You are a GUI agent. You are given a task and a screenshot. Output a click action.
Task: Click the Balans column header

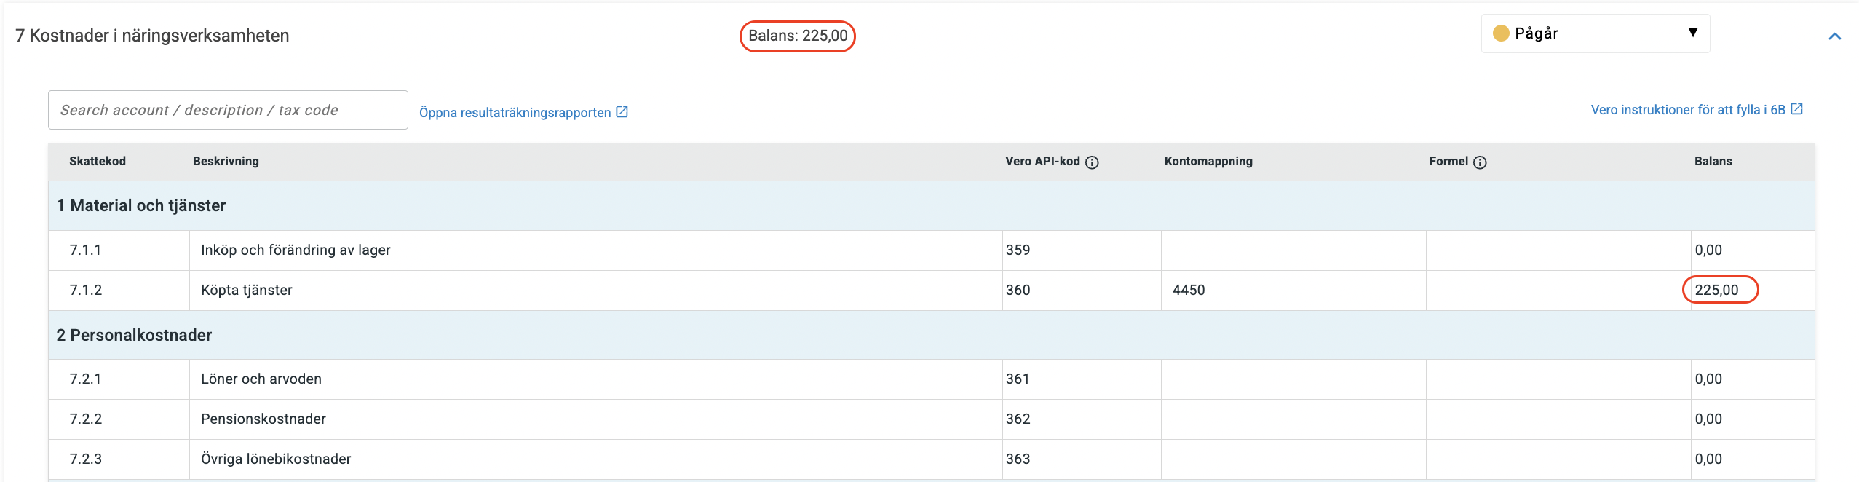[x=1713, y=162]
